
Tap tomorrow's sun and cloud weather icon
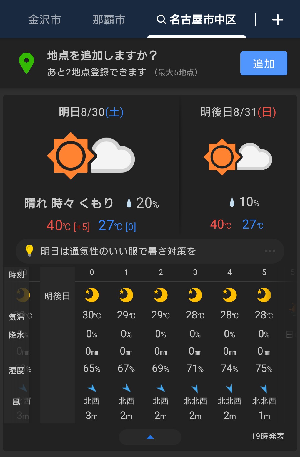[x=91, y=156]
